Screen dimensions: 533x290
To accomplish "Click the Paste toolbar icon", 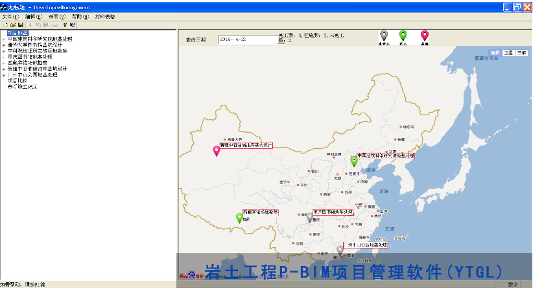I will click(x=46, y=25).
